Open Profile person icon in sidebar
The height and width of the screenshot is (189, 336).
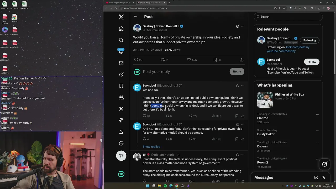click(x=121, y=132)
